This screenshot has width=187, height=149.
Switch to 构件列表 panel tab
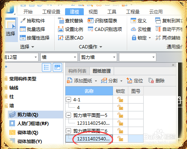tap(77, 71)
